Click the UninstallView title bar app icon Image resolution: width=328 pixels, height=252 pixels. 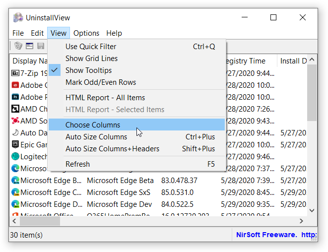18,17
